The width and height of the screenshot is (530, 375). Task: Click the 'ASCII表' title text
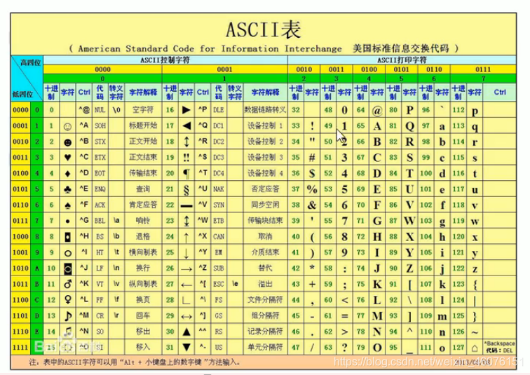pyautogui.click(x=264, y=29)
